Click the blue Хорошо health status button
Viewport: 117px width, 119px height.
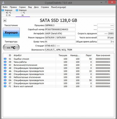11,33
